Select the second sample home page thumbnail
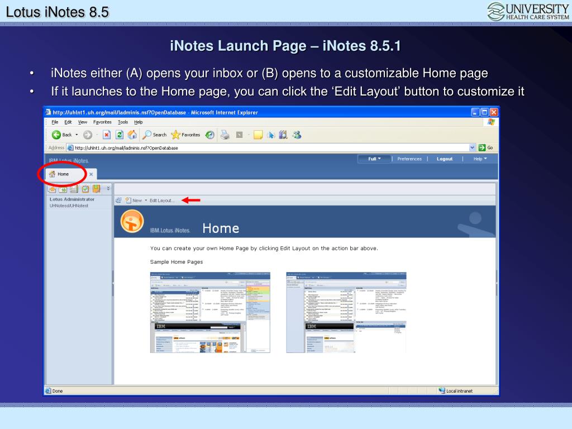The height and width of the screenshot is (429, 572). (x=346, y=312)
